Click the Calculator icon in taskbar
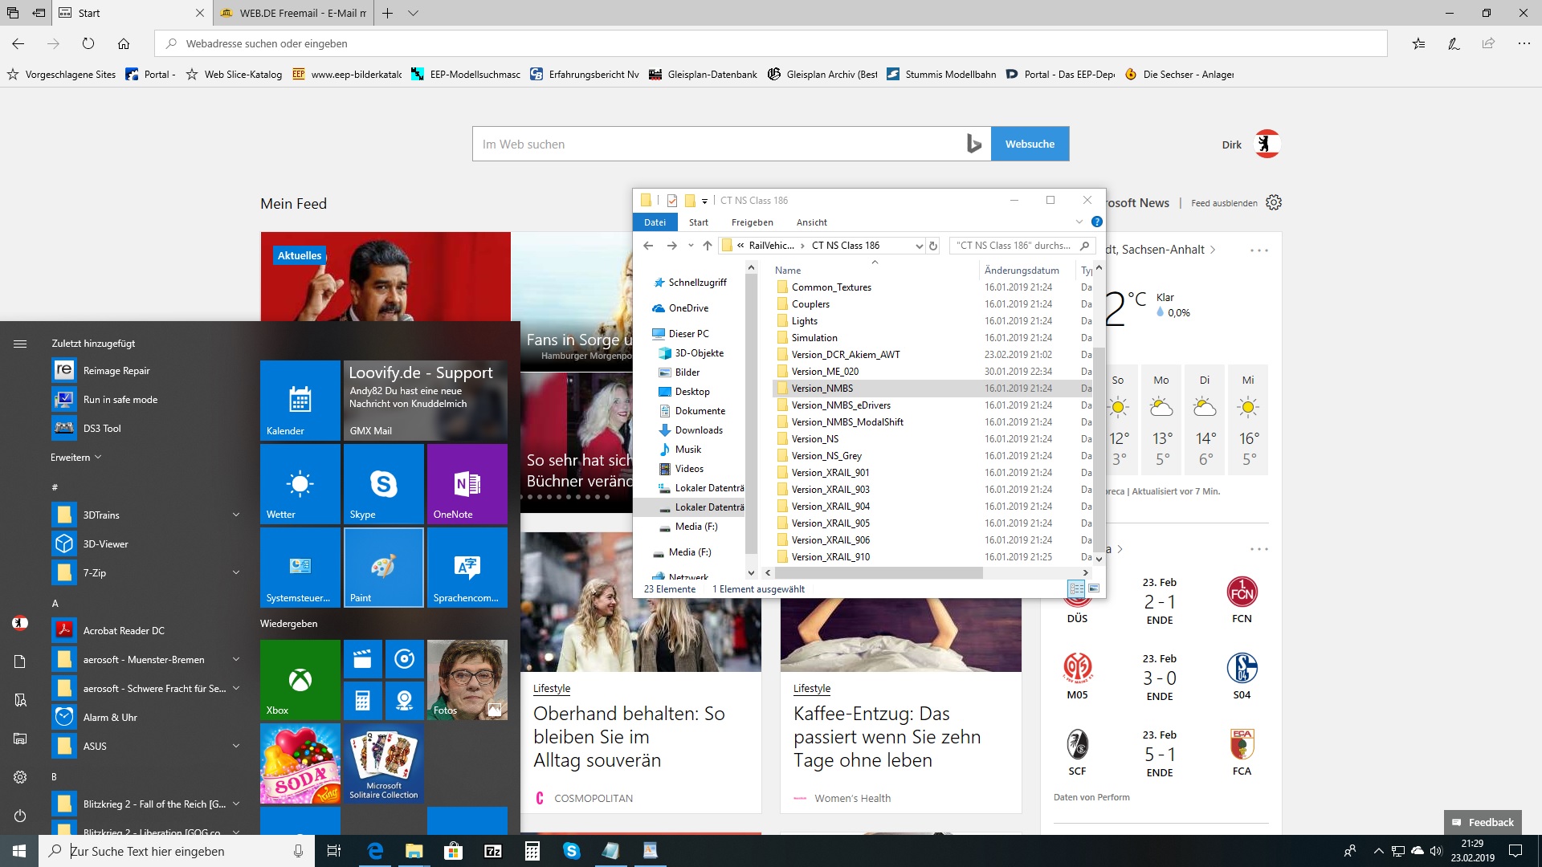 coord(532,851)
